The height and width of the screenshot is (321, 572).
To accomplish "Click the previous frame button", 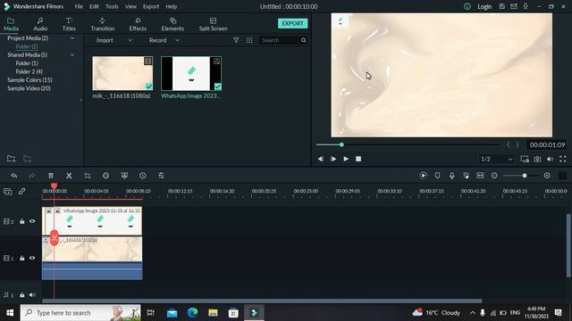I will 320,159.
